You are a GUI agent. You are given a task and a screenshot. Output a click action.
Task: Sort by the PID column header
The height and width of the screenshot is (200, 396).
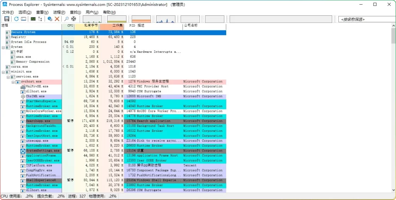tap(130, 25)
